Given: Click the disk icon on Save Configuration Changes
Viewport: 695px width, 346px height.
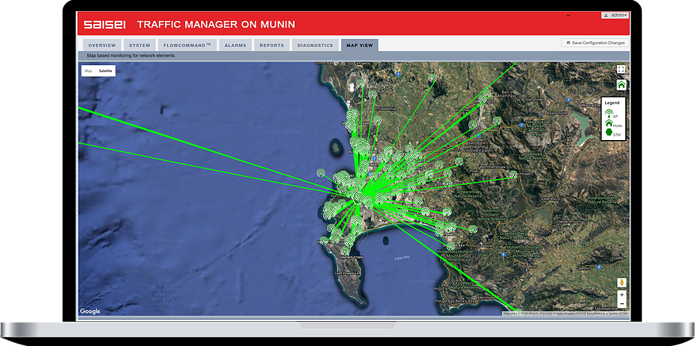Looking at the screenshot, I should tap(568, 43).
